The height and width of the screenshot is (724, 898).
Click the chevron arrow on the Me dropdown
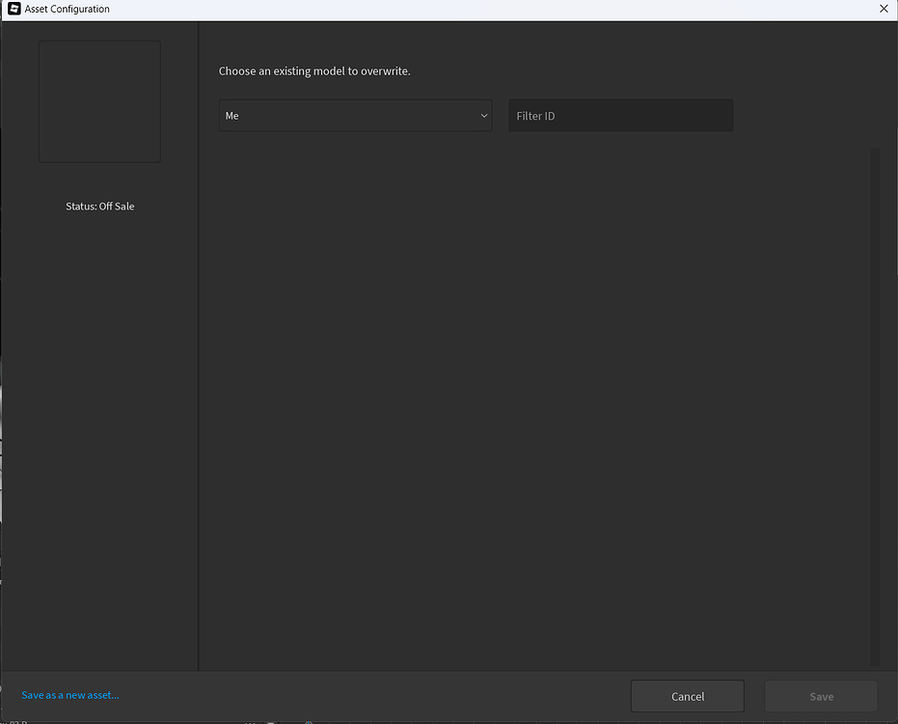tap(483, 115)
